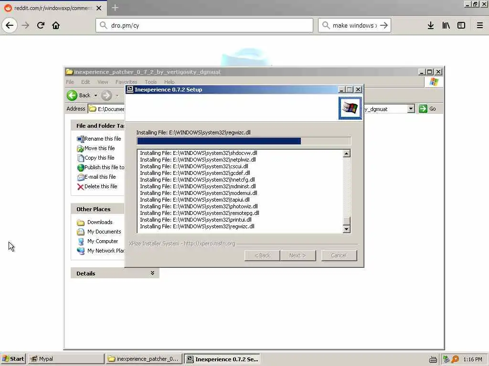489x366 pixels.
Task: Open the Explorer View menu
Action: (103, 82)
